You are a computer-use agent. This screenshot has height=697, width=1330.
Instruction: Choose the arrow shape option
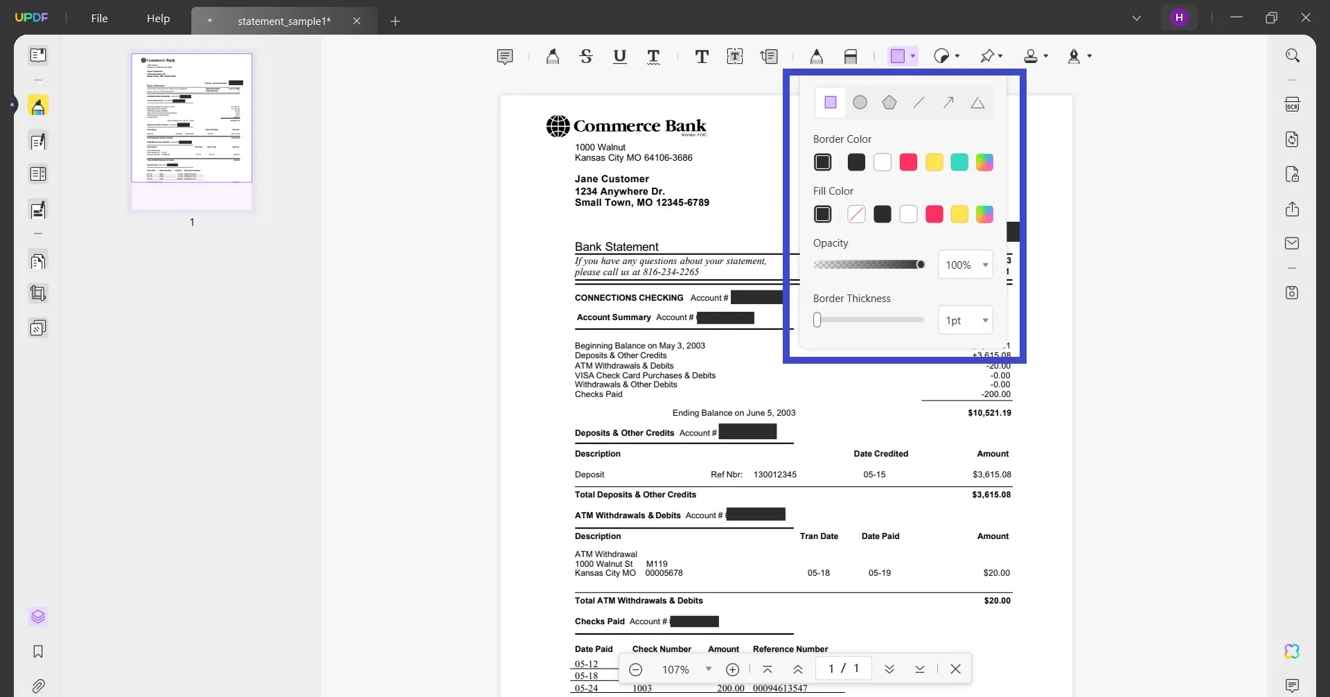(948, 103)
